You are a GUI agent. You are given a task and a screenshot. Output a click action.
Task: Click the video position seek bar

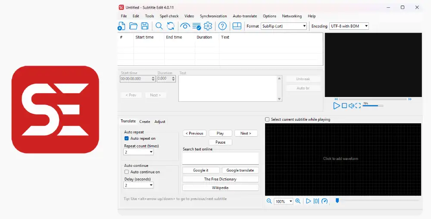click(x=372, y=99)
